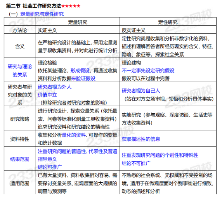Viewport: 222px width, 199px height.
Task: Click the cell text 理论检验
Action: coord(47,62)
